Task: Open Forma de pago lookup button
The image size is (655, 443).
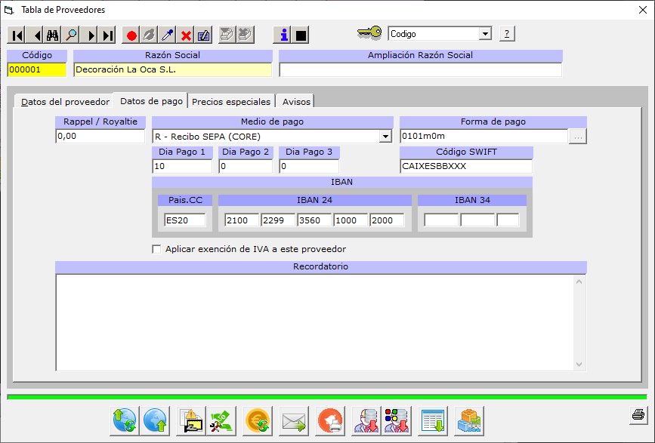Action: point(578,137)
